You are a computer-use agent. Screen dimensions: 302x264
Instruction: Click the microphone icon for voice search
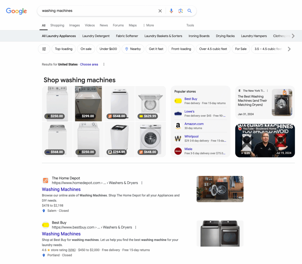point(171,11)
